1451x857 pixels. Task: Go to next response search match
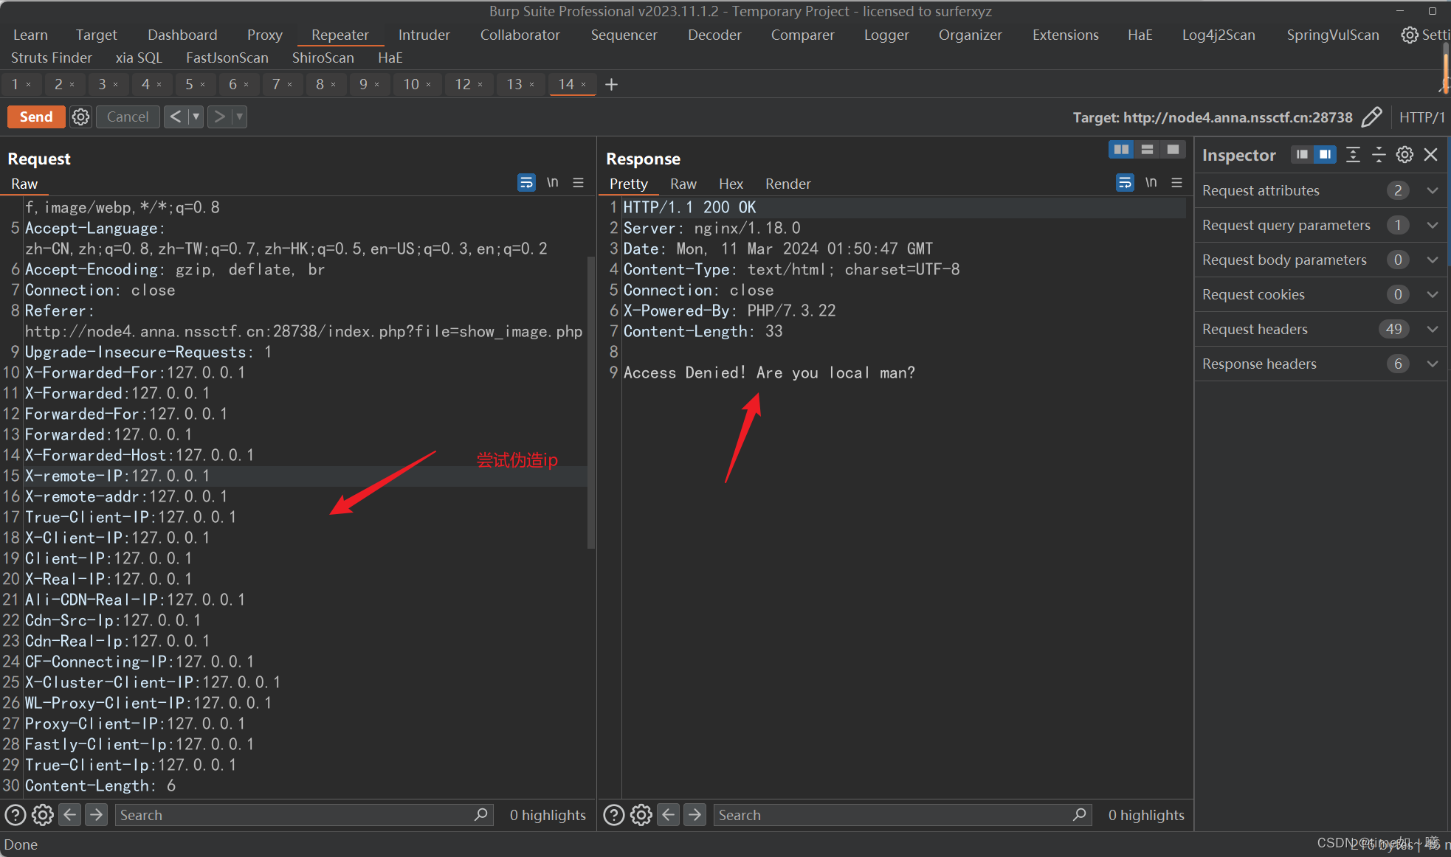(x=695, y=815)
